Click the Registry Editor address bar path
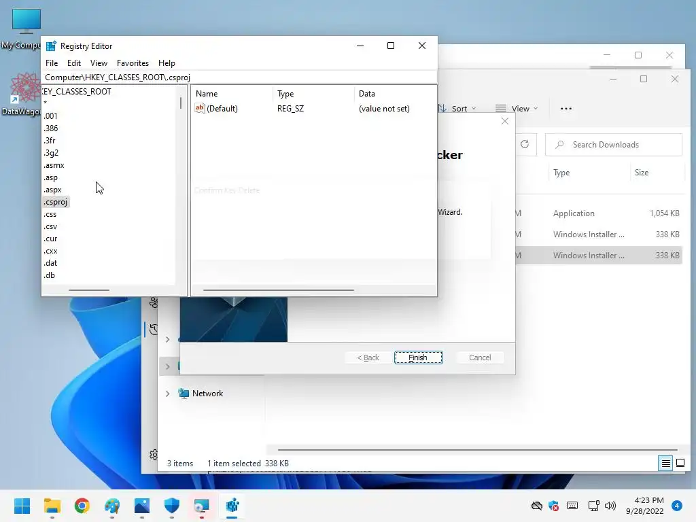This screenshot has width=696, height=522. (239, 77)
